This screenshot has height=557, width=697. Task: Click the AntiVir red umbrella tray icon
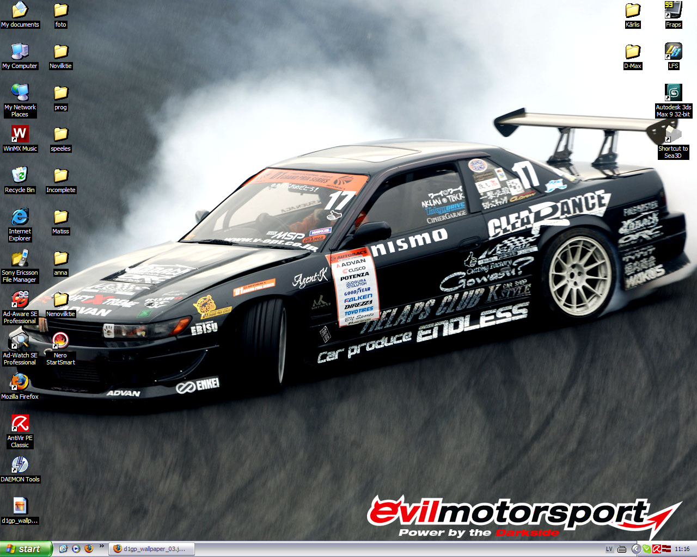(657, 549)
